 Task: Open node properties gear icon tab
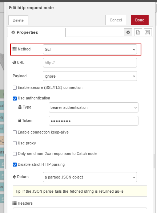[128, 32]
